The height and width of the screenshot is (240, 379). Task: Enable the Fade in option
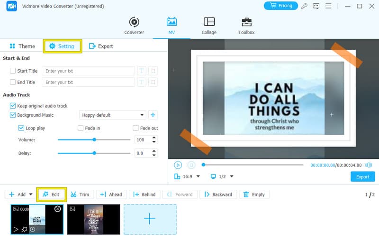(x=81, y=128)
